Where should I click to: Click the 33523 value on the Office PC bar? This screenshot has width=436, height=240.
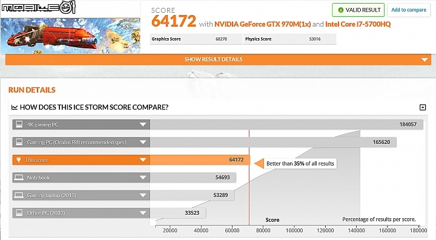click(x=192, y=213)
